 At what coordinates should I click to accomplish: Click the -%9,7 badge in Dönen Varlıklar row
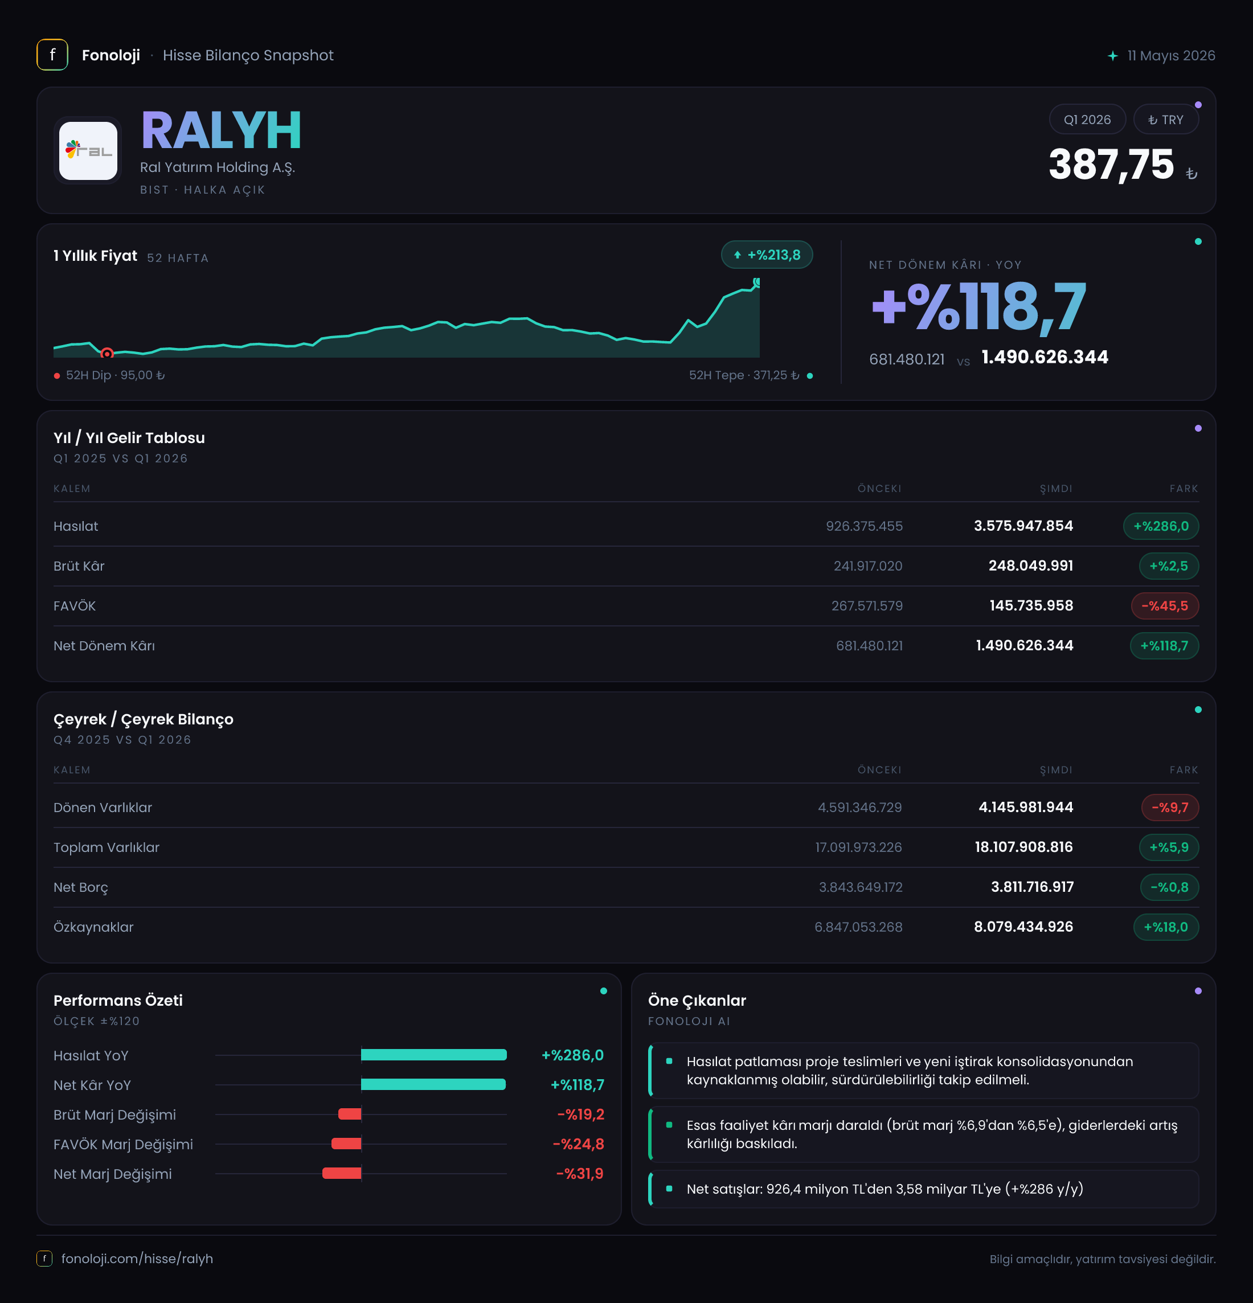click(1170, 807)
